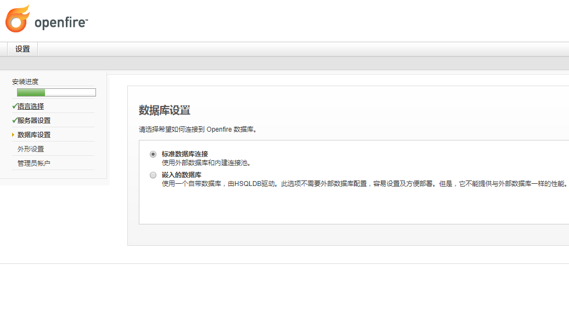Click description 使用外部数据库和内建连接池
Image resolution: width=569 pixels, height=310 pixels.
pyautogui.click(x=206, y=162)
